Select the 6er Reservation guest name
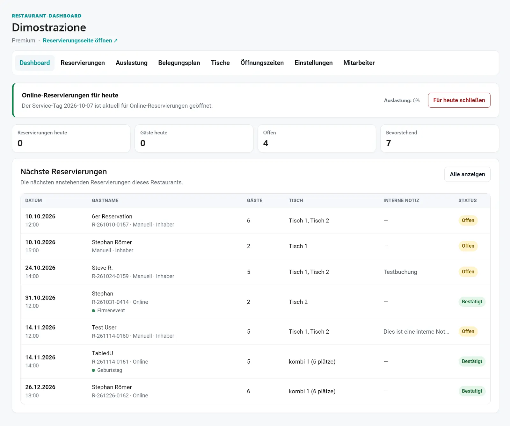Screen dimensions: 510x426 coord(112,216)
